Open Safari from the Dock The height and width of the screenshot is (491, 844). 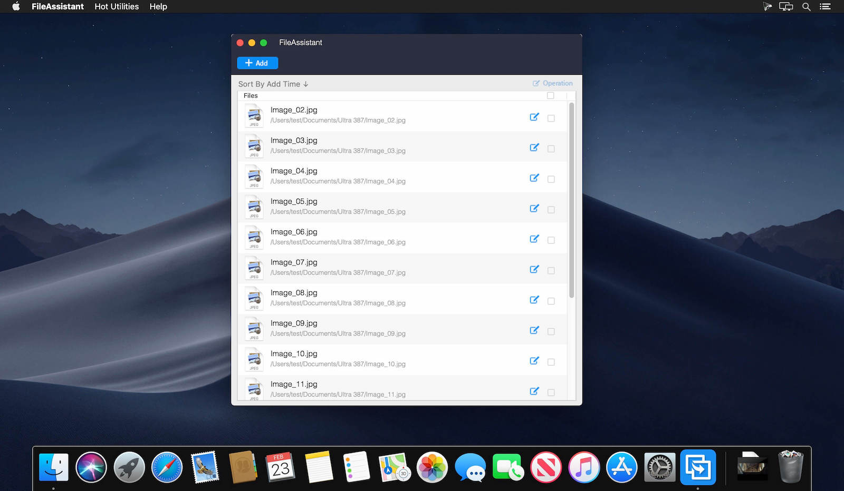[167, 467]
